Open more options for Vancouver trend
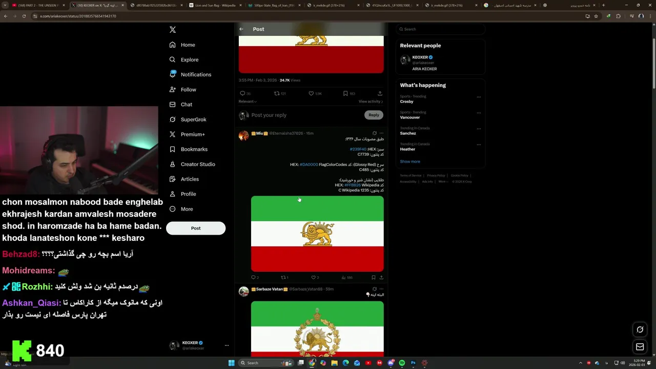656x369 pixels. coord(479,113)
